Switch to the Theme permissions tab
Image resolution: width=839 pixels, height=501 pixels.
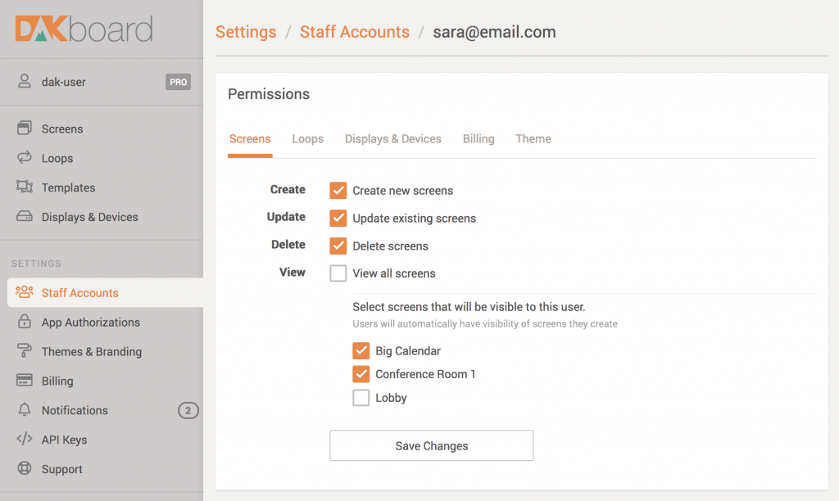coord(533,139)
